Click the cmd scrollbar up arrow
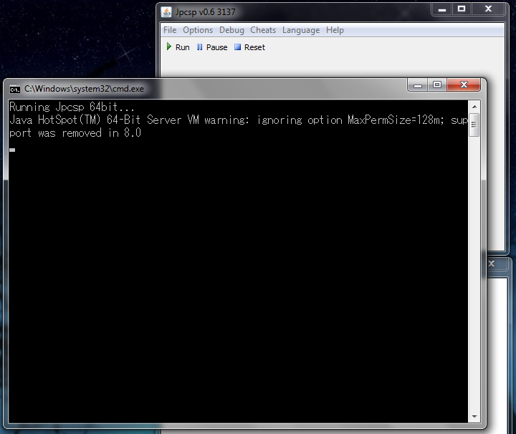The image size is (516, 434). coord(474,107)
